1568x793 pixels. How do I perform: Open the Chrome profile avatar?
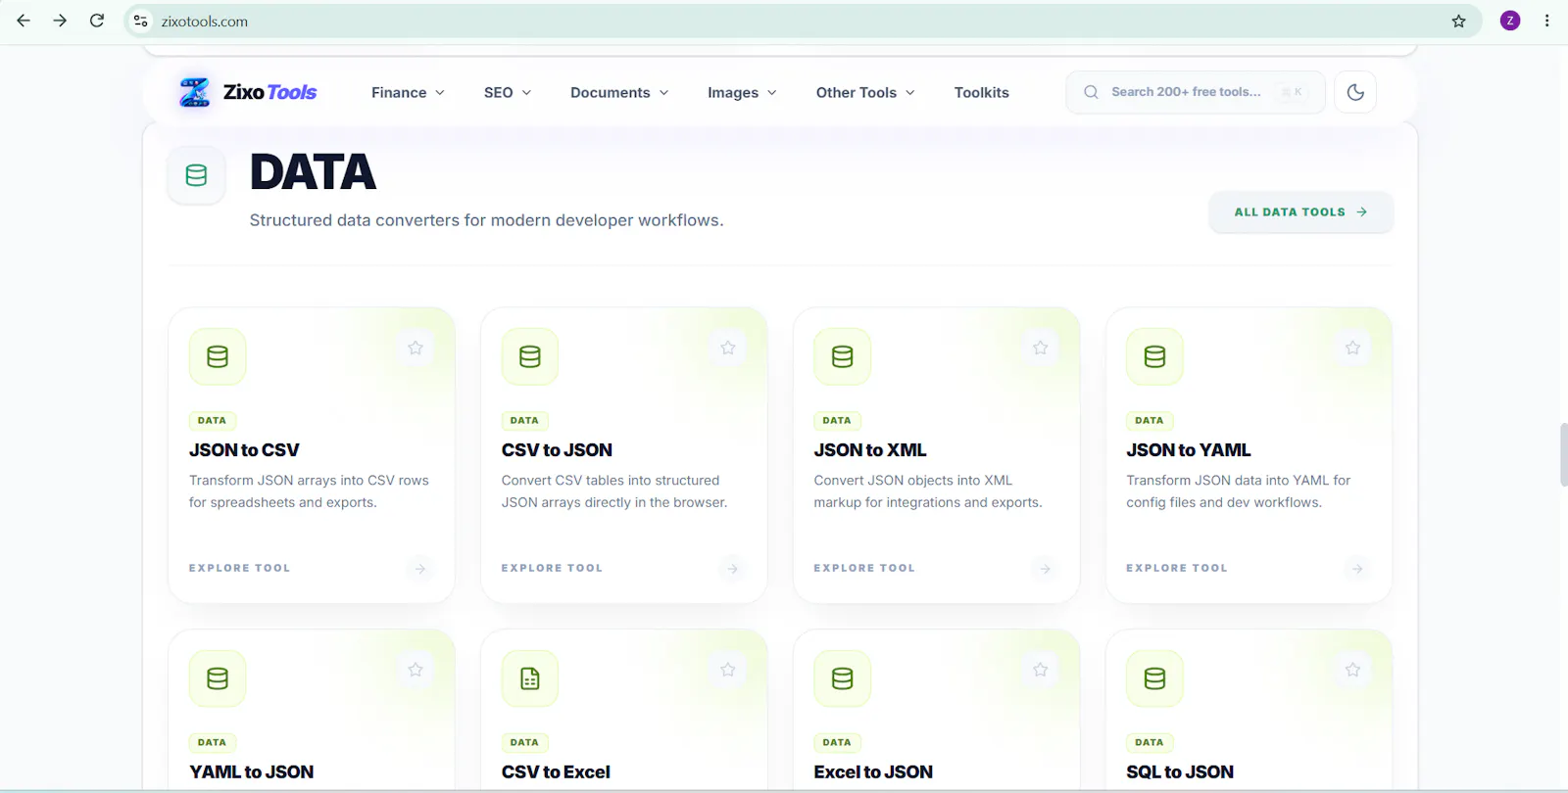point(1510,21)
